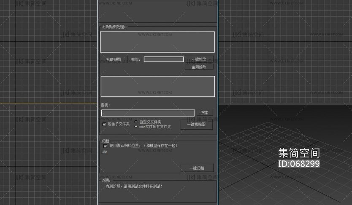Disable the 使用默认归档位置 checkbox
Image resolution: width=352 pixels, height=205 pixels.
[105, 146]
